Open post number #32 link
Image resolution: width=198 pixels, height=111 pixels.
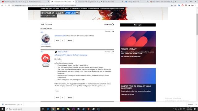coord(42,52)
